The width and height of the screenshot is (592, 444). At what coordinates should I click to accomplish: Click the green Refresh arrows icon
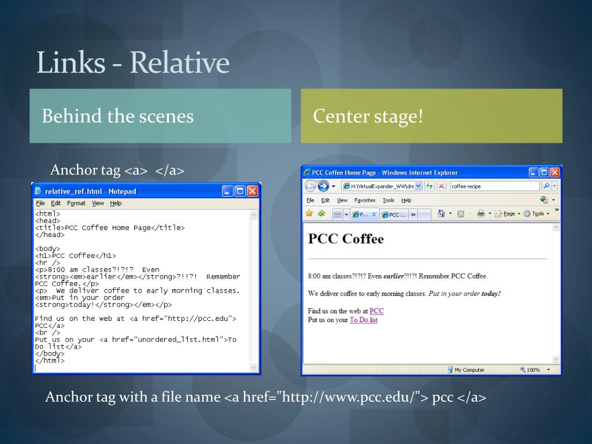coord(430,186)
